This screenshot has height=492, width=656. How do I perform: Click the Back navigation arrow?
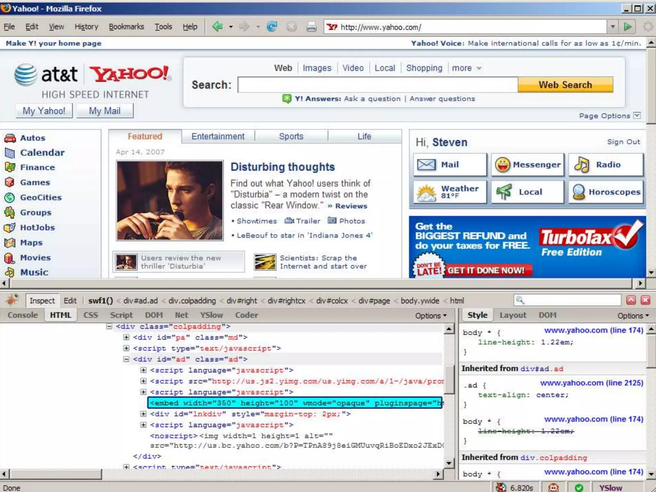pos(217,26)
